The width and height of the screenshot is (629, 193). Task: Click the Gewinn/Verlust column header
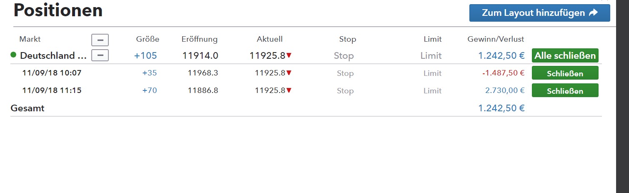[496, 39]
